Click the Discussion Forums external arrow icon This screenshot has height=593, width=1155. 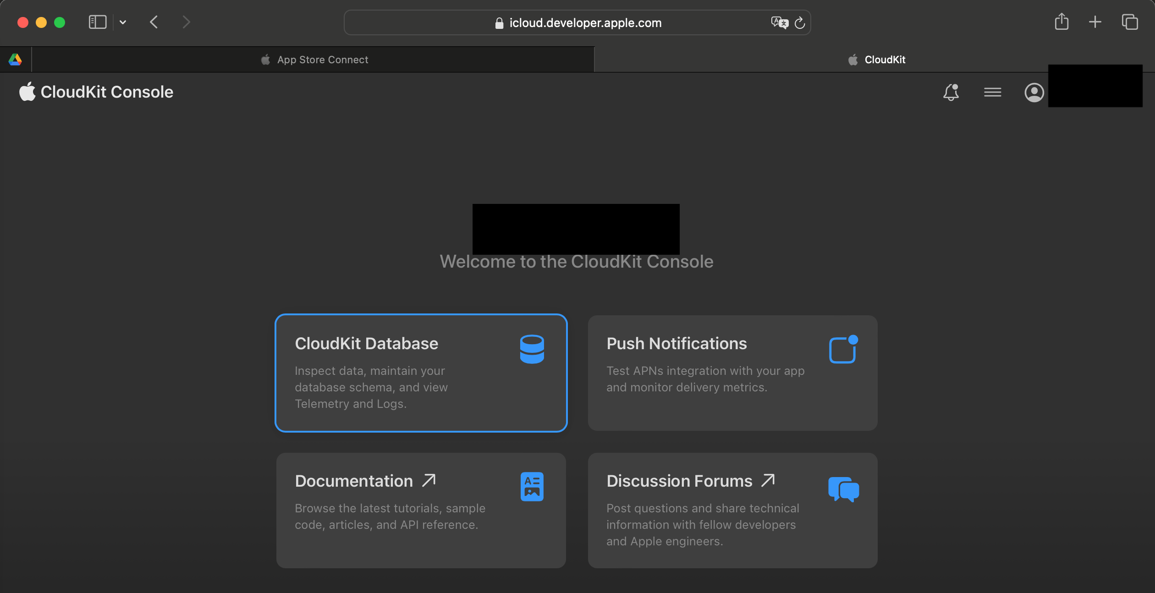(x=768, y=480)
